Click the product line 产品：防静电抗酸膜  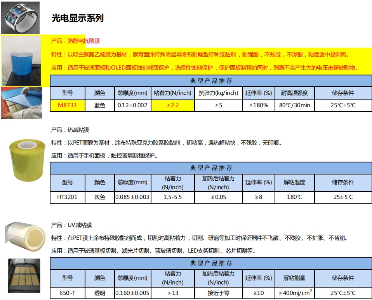pyautogui.click(x=75, y=41)
